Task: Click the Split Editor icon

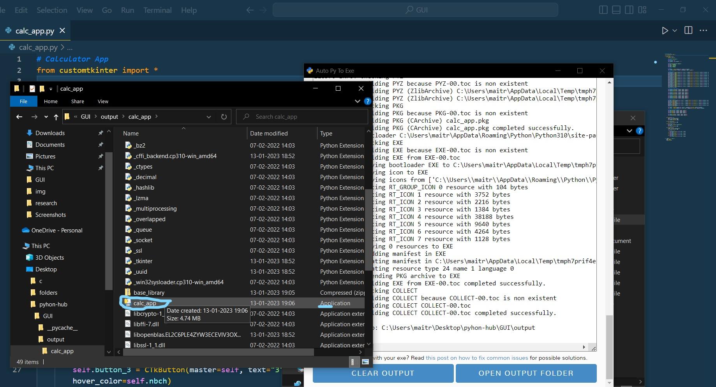Action: tap(688, 30)
